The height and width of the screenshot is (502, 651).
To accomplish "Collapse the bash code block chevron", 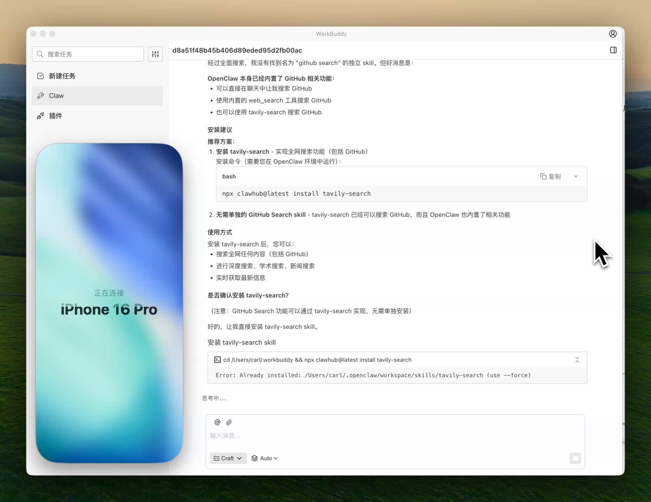I will (x=576, y=176).
